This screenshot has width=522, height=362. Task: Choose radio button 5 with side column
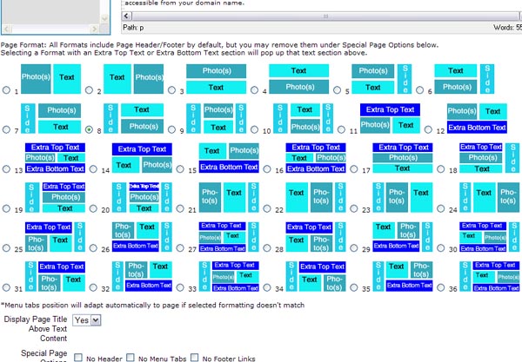(337, 90)
